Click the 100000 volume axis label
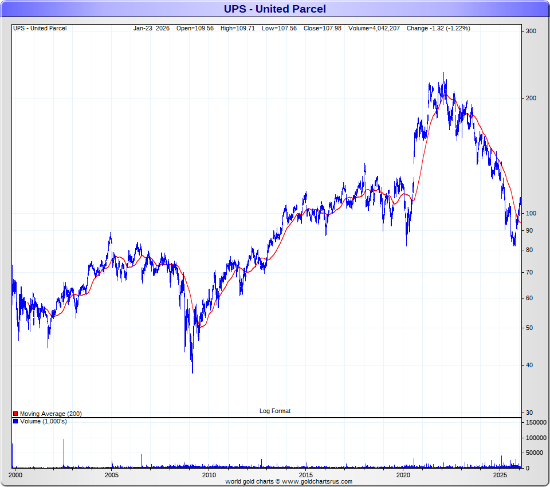Screen dimensions: 550x487 point(536,438)
